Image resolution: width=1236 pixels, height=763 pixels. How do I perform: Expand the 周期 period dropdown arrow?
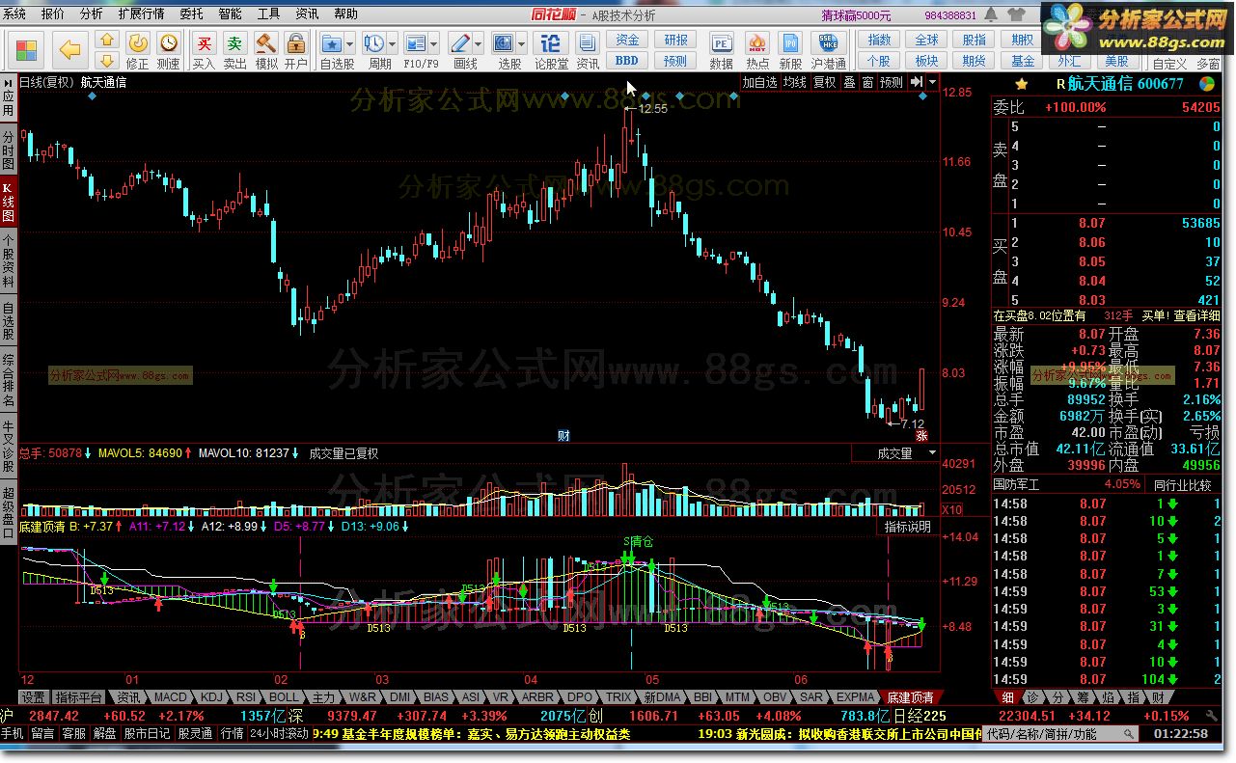click(393, 44)
